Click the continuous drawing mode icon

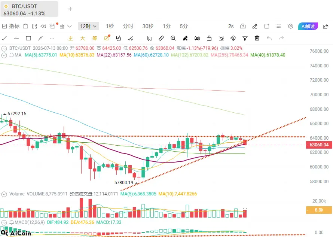pos(119,38)
